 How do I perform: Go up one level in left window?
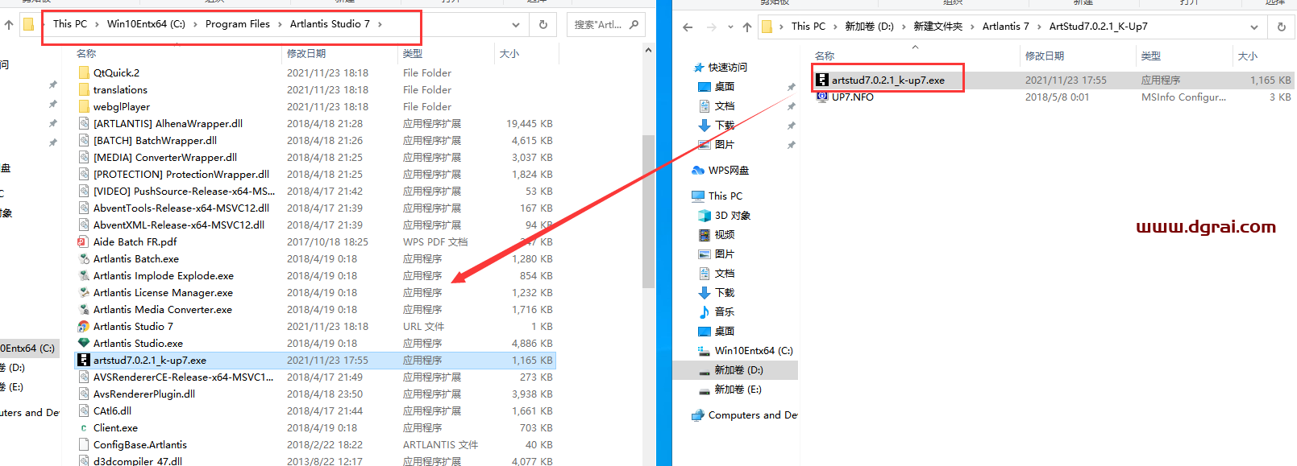click(9, 24)
